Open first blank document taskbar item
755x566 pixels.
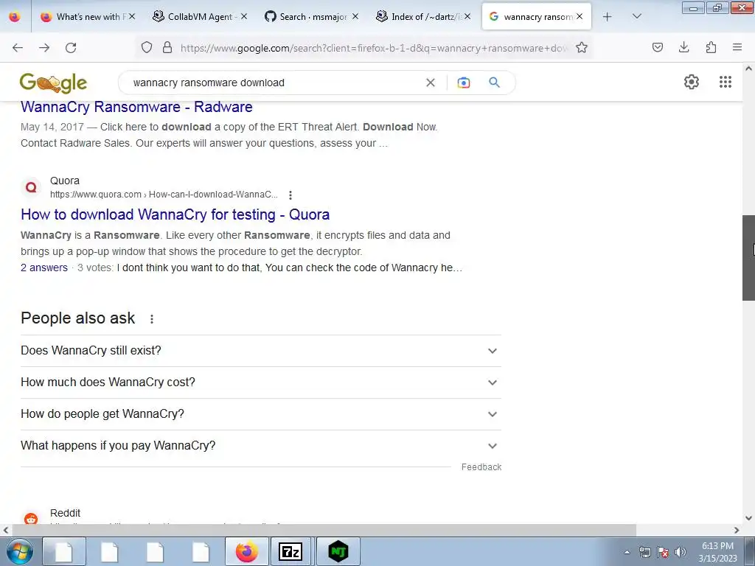click(x=64, y=551)
